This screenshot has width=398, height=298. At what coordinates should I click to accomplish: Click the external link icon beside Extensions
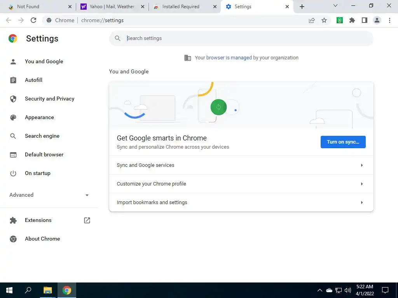pyautogui.click(x=87, y=220)
